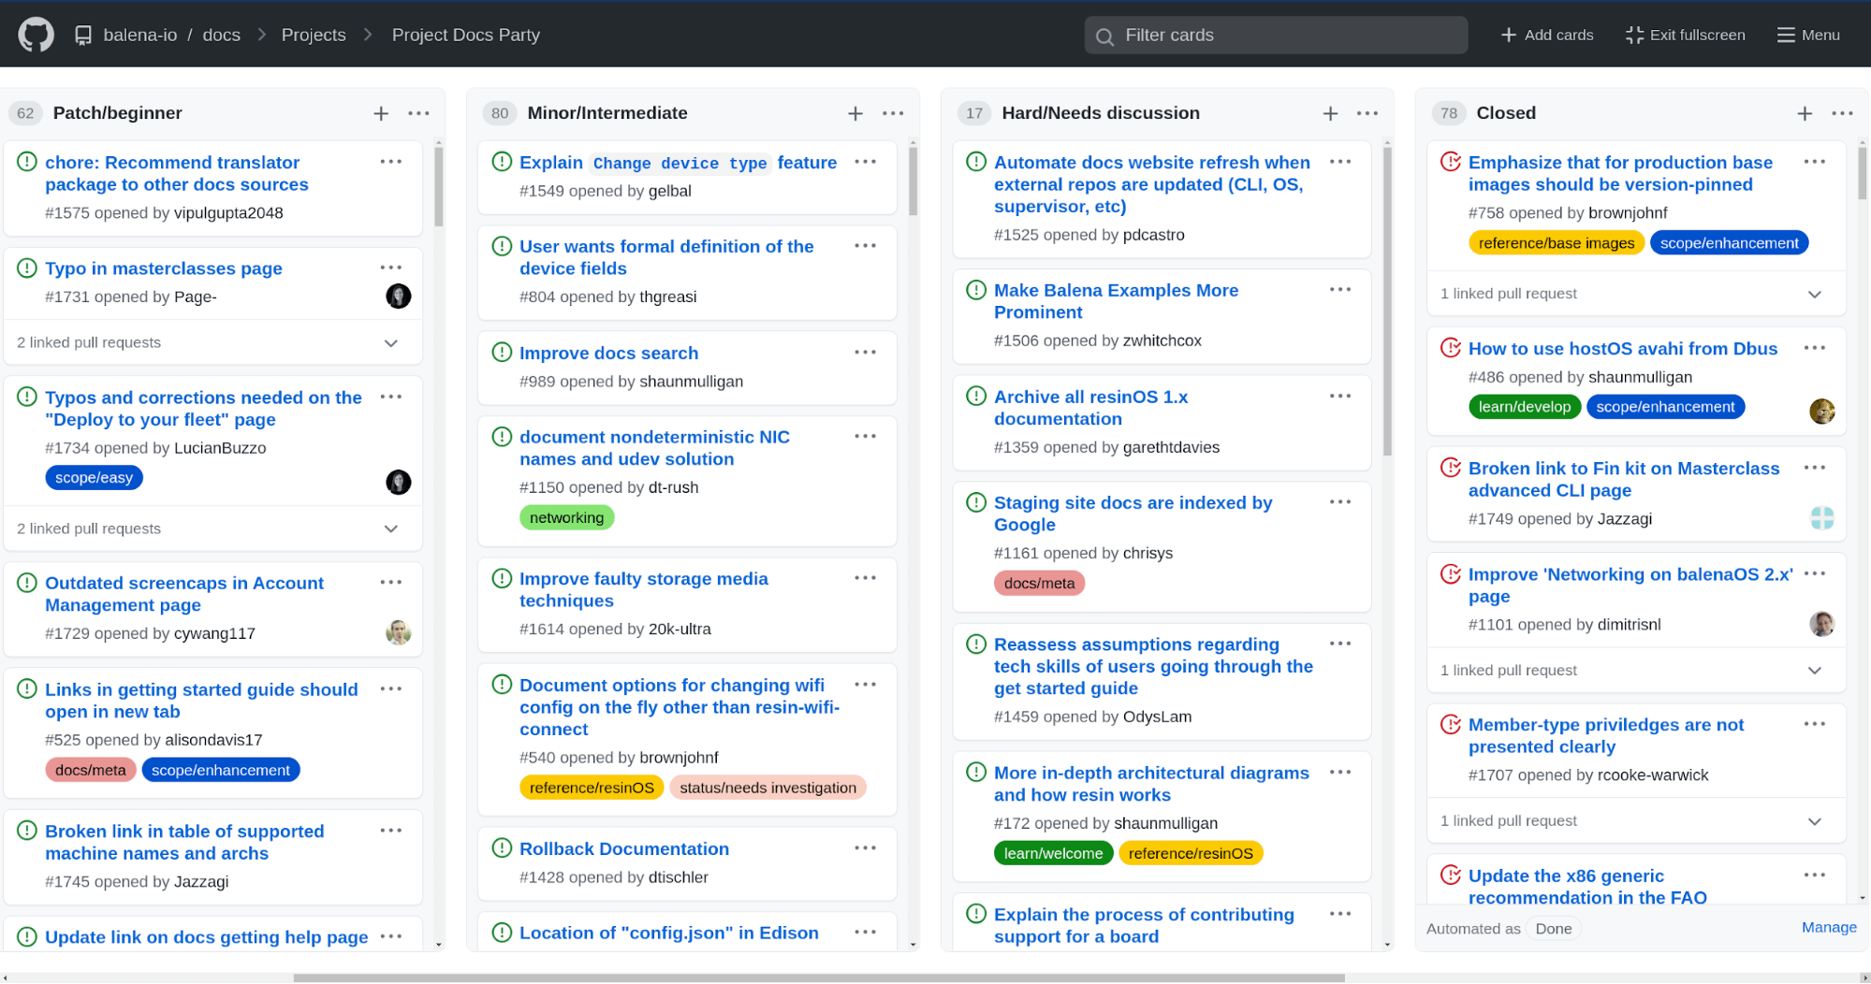Click the networking label tag
Image resolution: width=1871 pixels, height=984 pixels.
point(566,518)
